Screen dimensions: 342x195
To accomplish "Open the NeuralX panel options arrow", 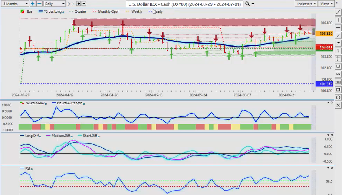I will (x=328, y=103).
